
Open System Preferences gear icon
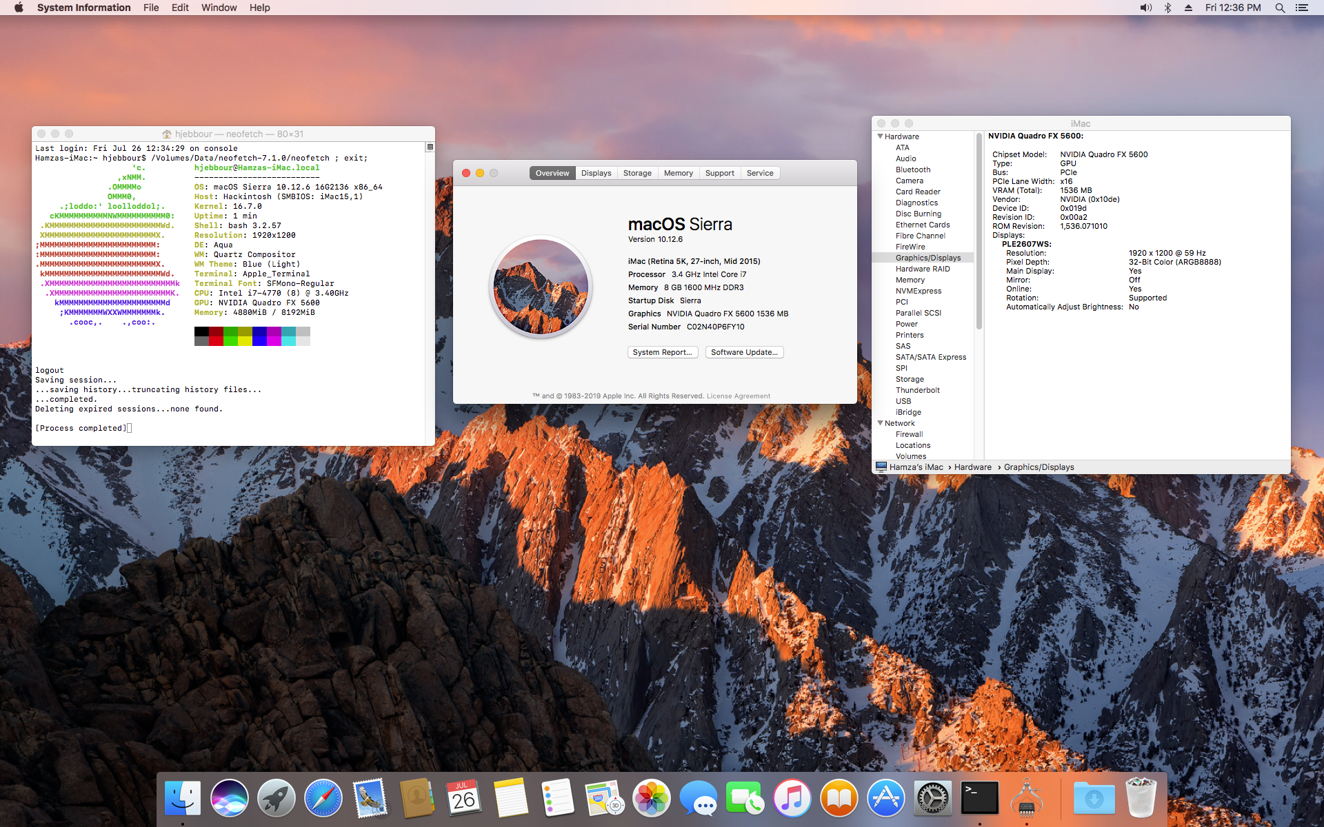pos(932,798)
